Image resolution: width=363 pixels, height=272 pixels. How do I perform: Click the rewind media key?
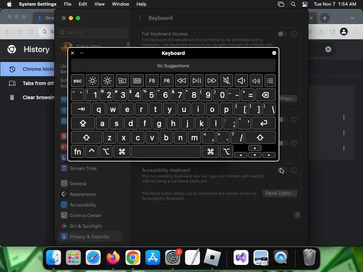[182, 81]
